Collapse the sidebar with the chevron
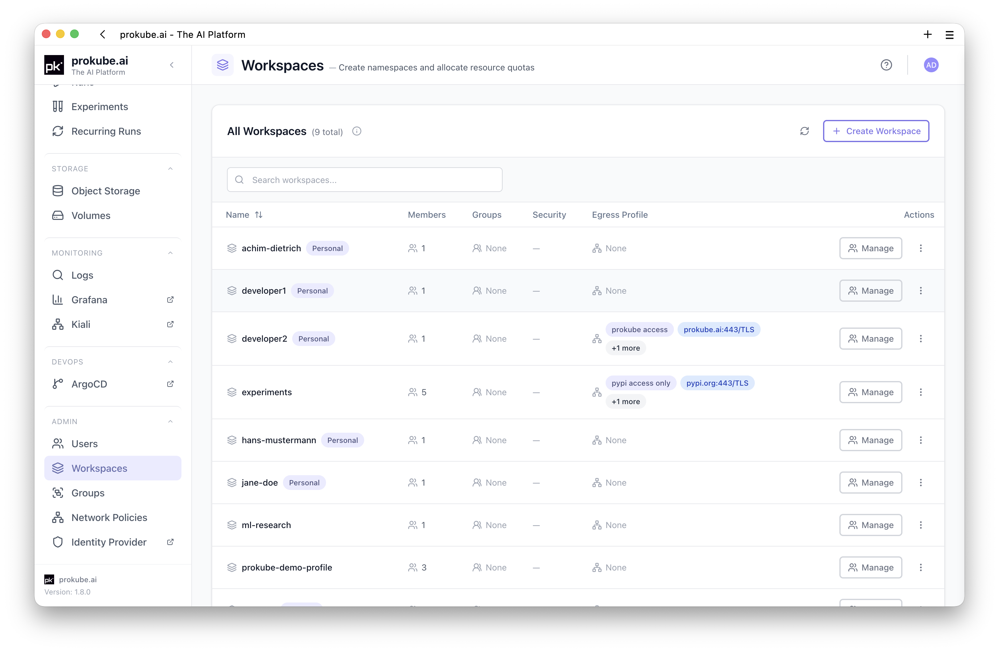The image size is (999, 652). [x=172, y=65]
